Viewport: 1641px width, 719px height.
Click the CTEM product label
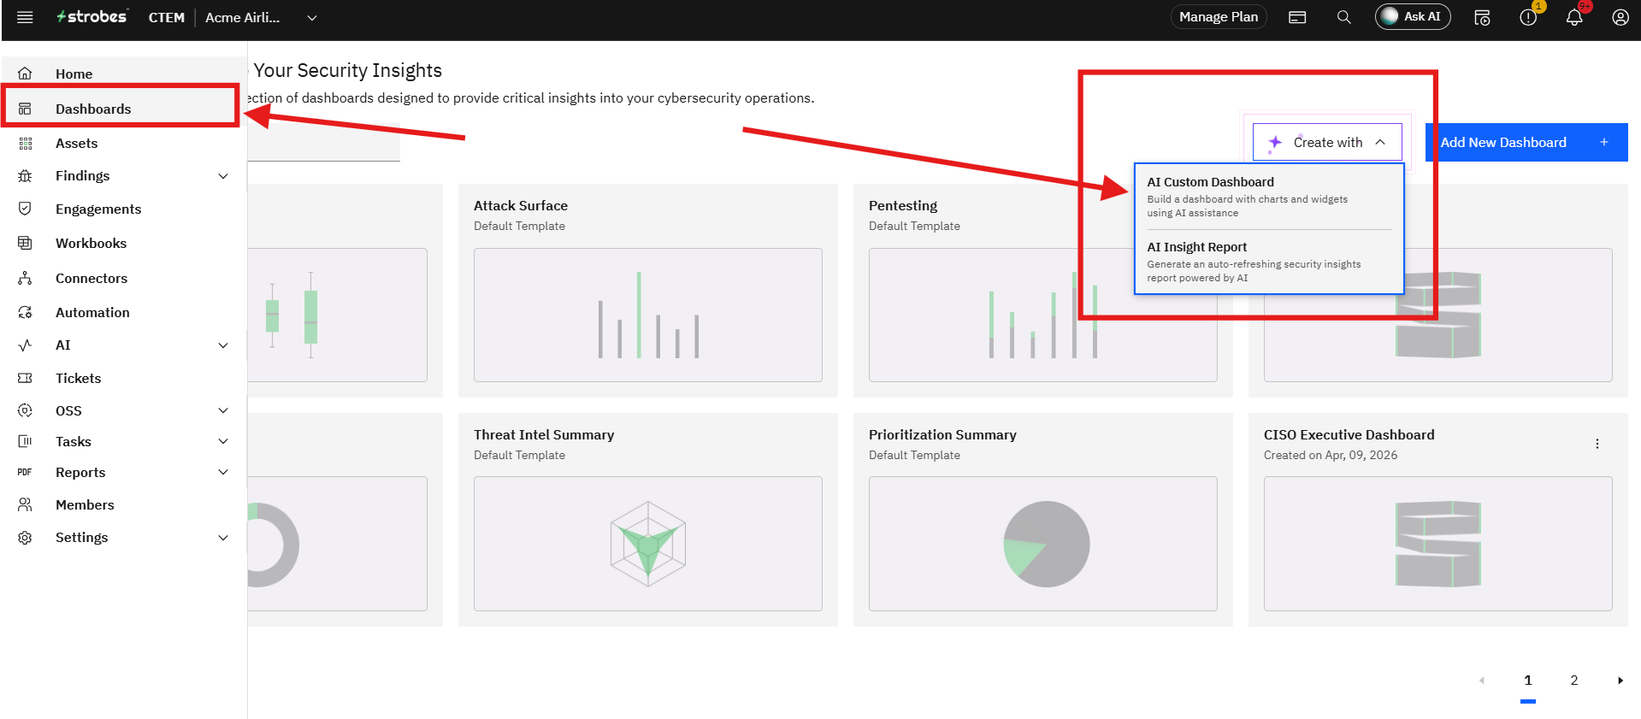(x=167, y=18)
